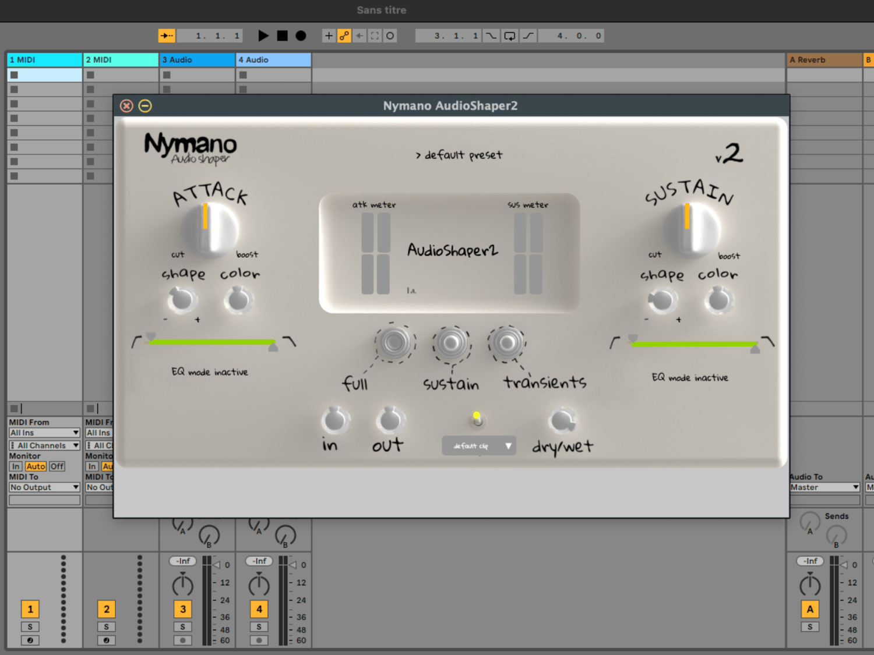Click the first clip slot stop square in 4 Audio
The image size is (874, 655).
[x=243, y=75]
